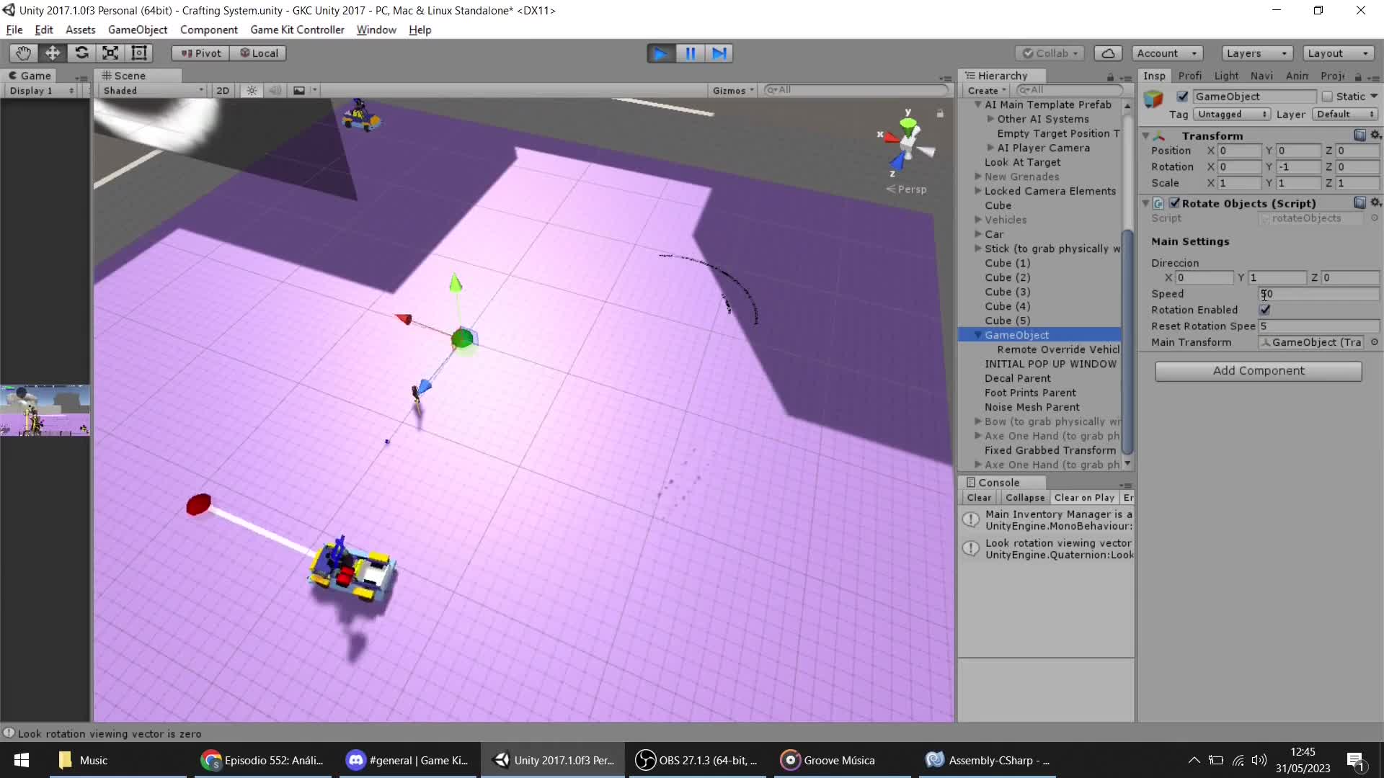Viewport: 1384px width, 778px height.
Task: Click the Speed input field
Action: (x=1318, y=294)
